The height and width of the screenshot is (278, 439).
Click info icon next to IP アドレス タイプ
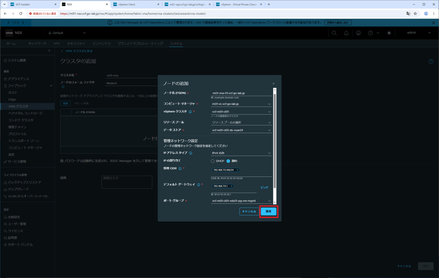click(x=191, y=153)
